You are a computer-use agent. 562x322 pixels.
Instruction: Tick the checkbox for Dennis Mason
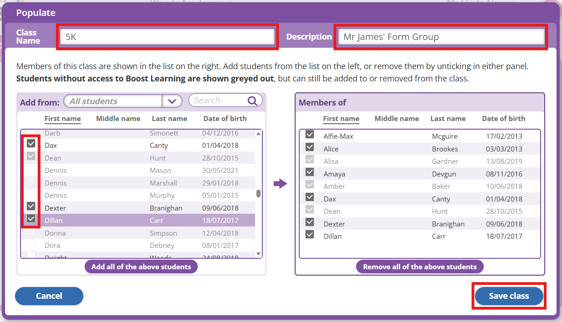31,169
